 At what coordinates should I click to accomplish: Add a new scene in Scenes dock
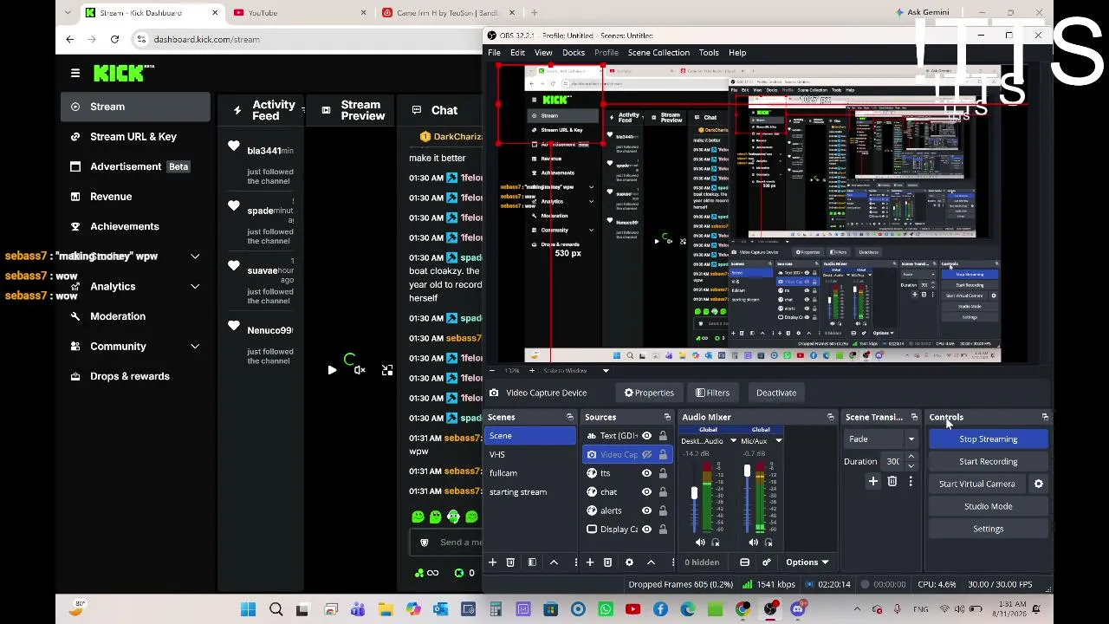coord(492,562)
